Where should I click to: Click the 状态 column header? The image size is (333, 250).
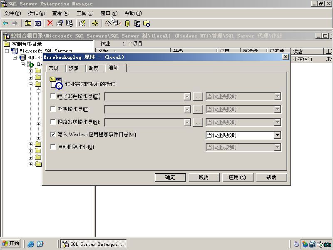[307, 51]
